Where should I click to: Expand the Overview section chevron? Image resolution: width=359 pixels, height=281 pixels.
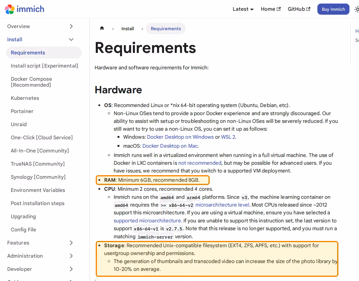click(x=71, y=26)
